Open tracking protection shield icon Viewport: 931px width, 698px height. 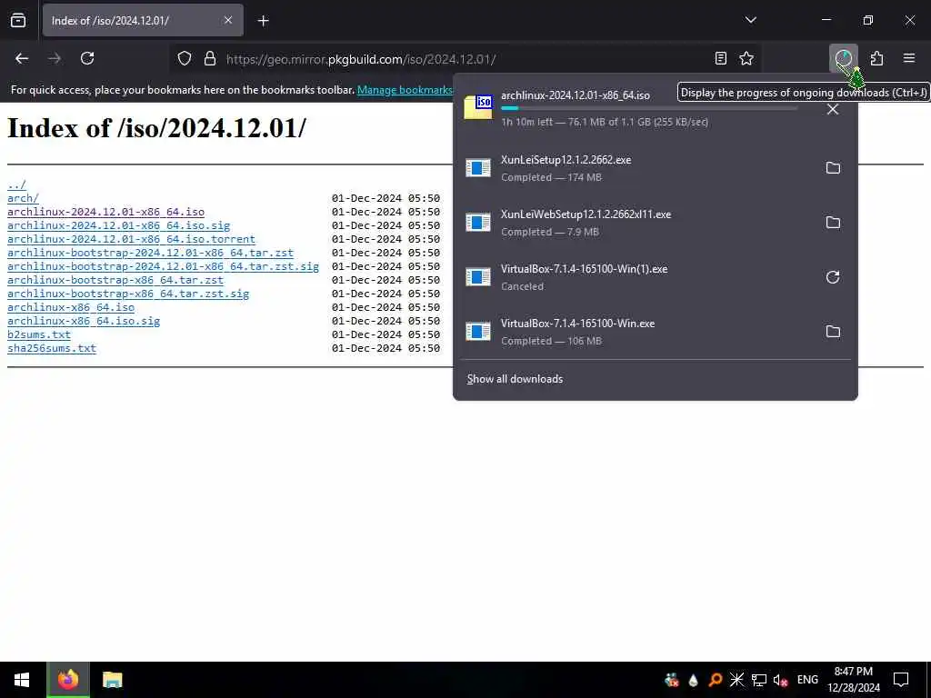tap(185, 59)
